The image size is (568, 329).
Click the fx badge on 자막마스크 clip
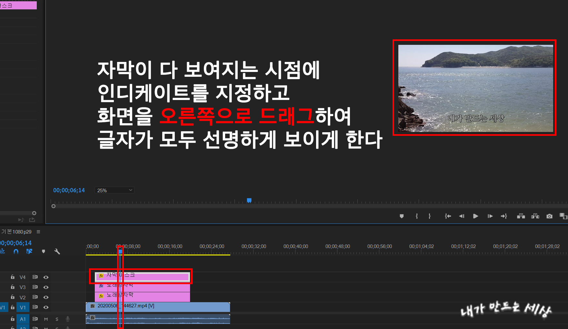101,276
